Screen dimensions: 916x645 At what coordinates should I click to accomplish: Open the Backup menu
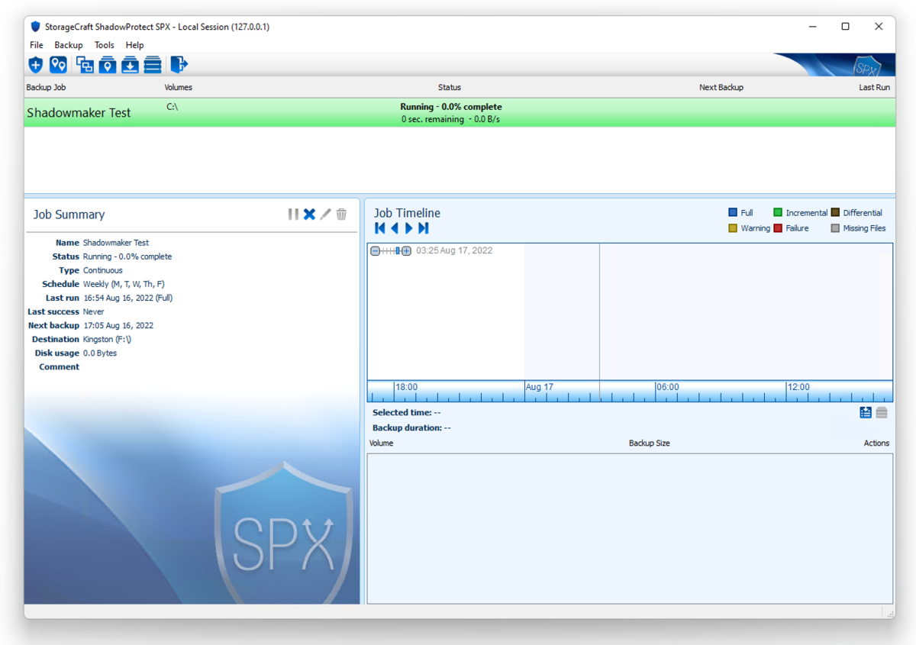point(69,45)
